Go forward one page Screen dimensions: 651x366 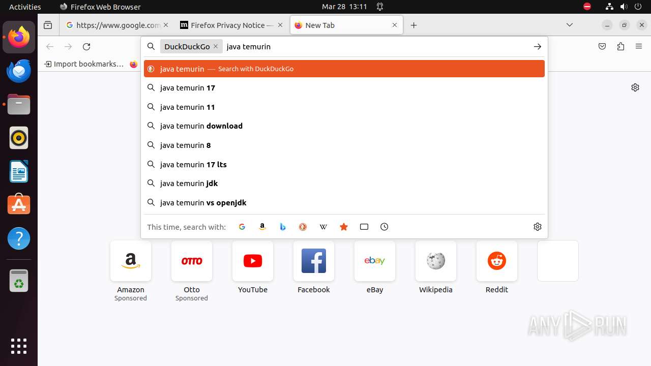click(x=68, y=46)
